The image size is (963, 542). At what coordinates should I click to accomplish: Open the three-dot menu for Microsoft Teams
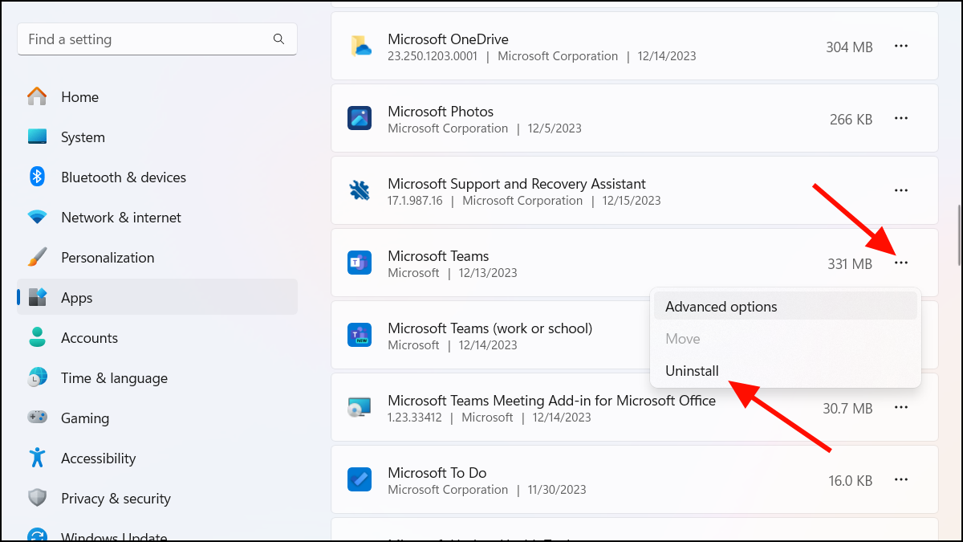click(x=901, y=263)
